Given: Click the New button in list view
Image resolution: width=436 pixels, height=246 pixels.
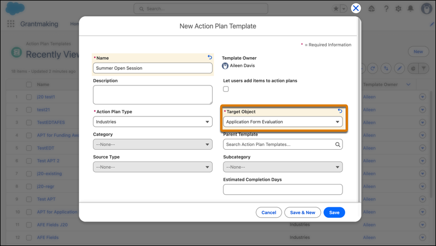Looking at the screenshot, I should 418,52.
